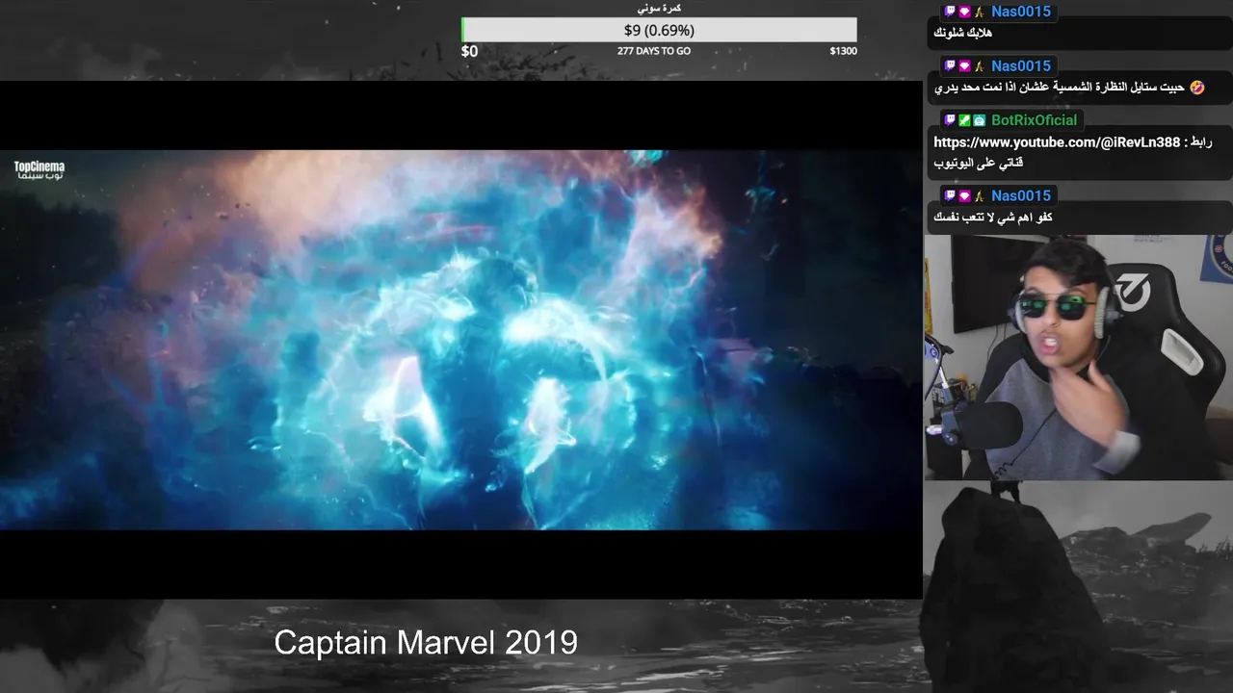
Task: Click the purple Twitch badge above the 'كفو اهم شي' message
Action: point(950,195)
